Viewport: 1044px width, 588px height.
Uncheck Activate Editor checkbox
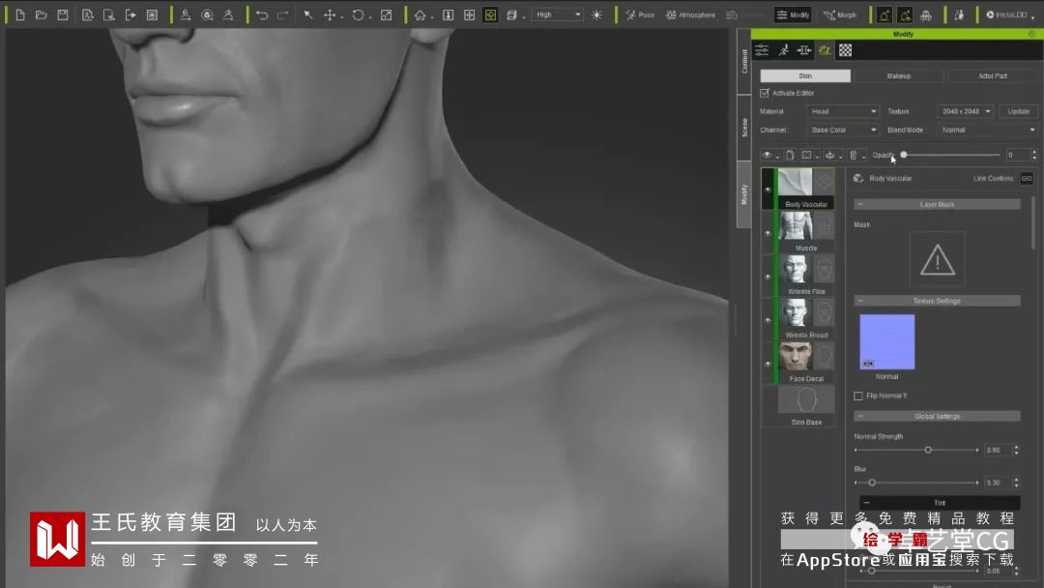coord(765,93)
